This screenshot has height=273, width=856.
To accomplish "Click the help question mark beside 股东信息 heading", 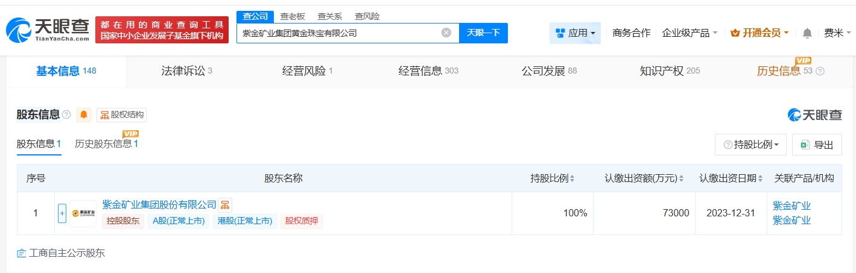I will [66, 115].
